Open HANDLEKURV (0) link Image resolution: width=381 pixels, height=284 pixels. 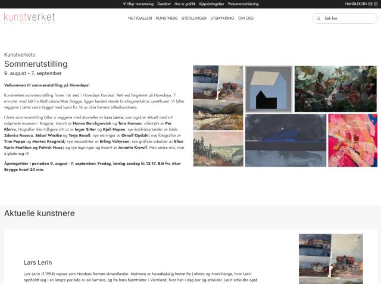pyautogui.click(x=358, y=4)
